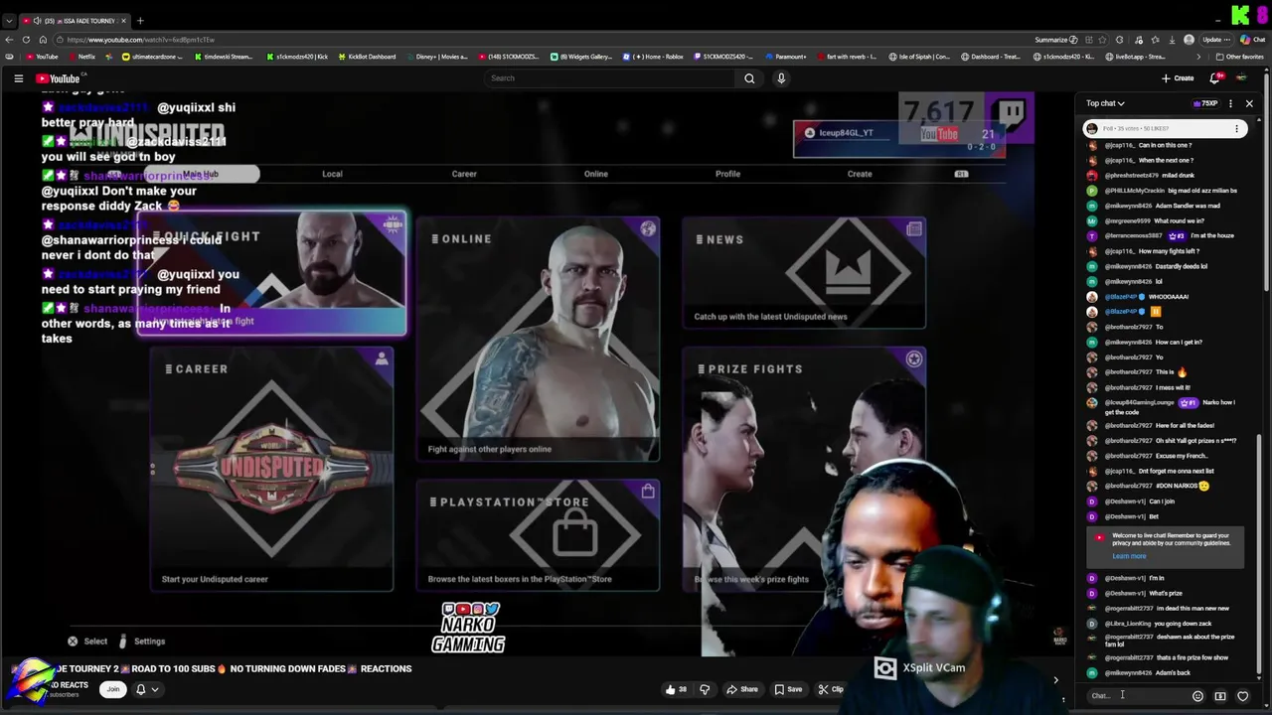Screen dimensions: 1272x715
Task: Click the search magnifier button
Action: point(749,78)
